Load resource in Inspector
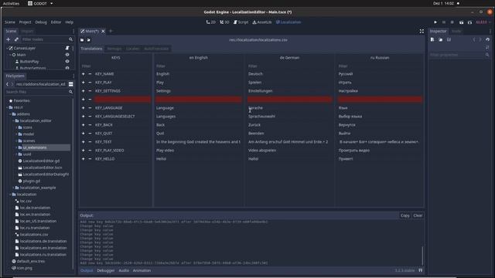495x278 pixels. [440, 39]
